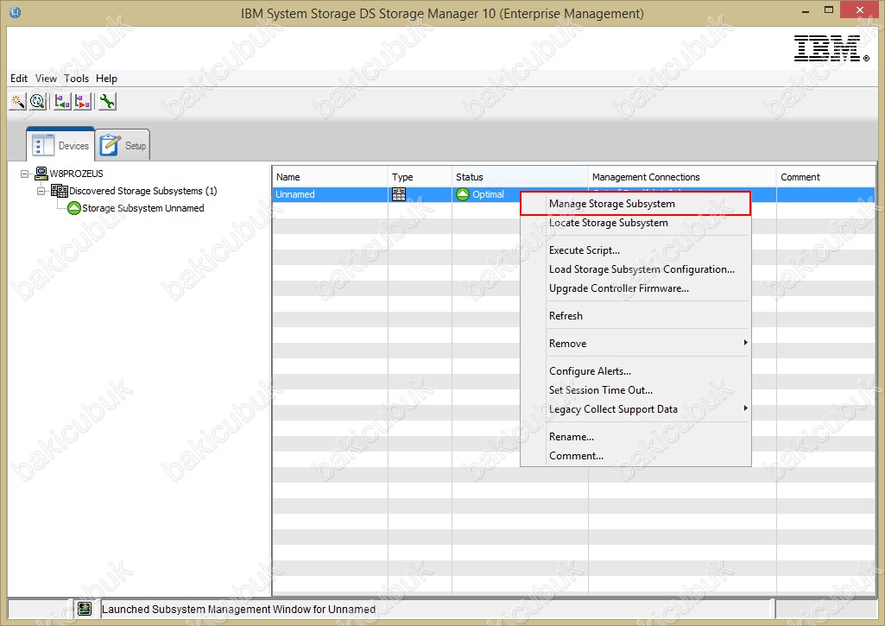Choose Comment... in context menu

(635, 456)
